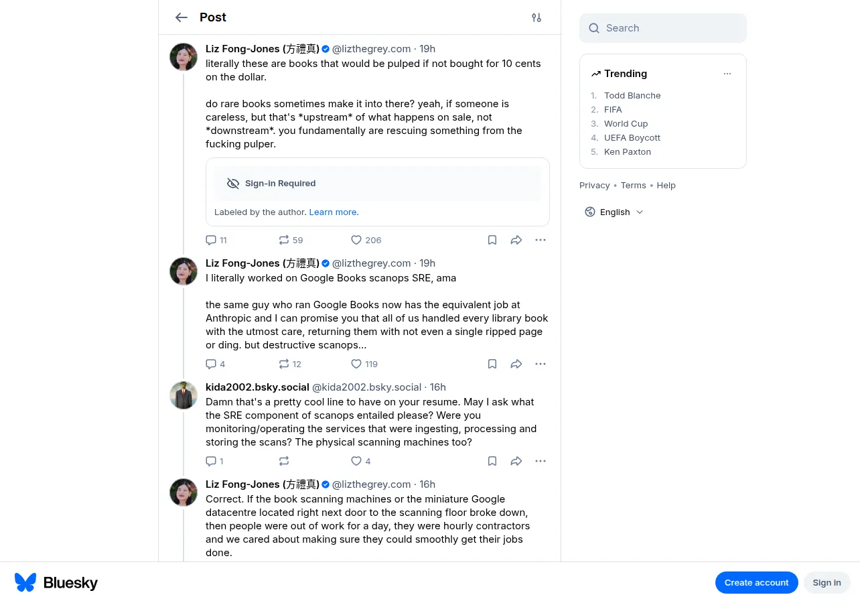Like the post with 206 likes
Image resolution: width=860 pixels, height=603 pixels.
coord(366,240)
